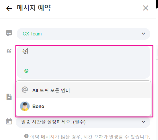Click the CX Team green label
This screenshot has width=158, height=140.
(32, 34)
